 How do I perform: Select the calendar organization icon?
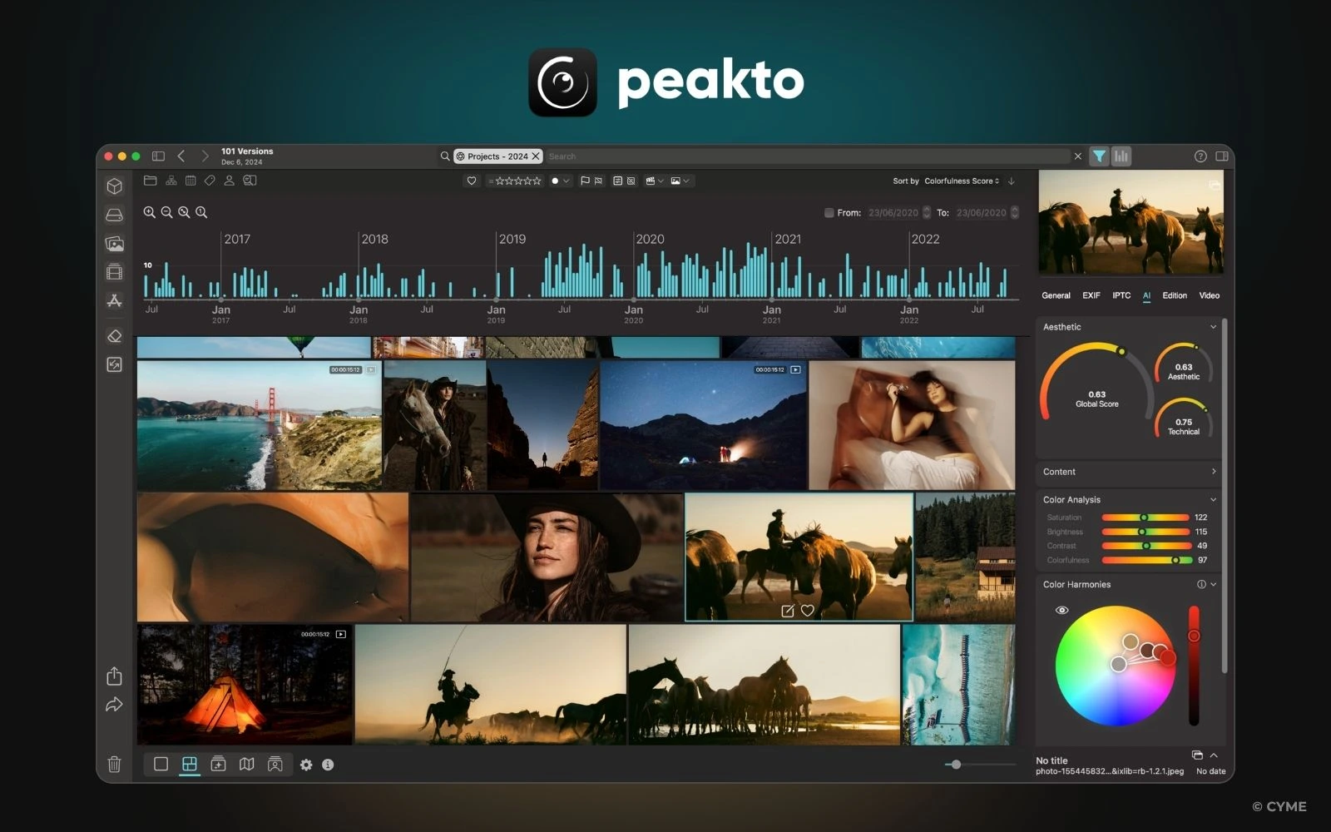click(x=190, y=181)
